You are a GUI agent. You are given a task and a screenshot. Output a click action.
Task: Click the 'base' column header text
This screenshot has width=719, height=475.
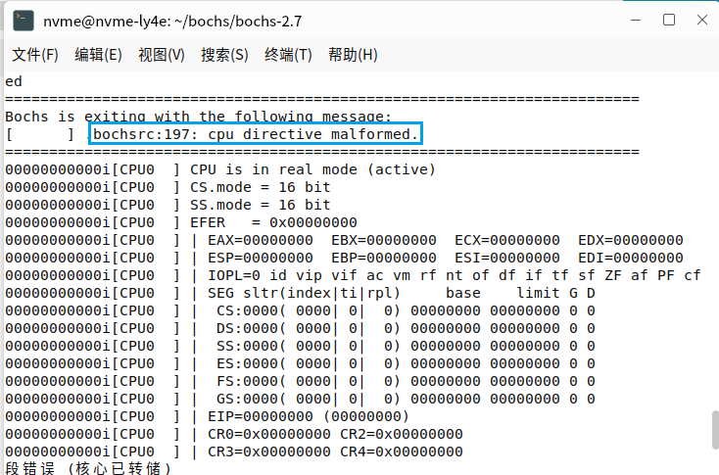click(x=462, y=293)
